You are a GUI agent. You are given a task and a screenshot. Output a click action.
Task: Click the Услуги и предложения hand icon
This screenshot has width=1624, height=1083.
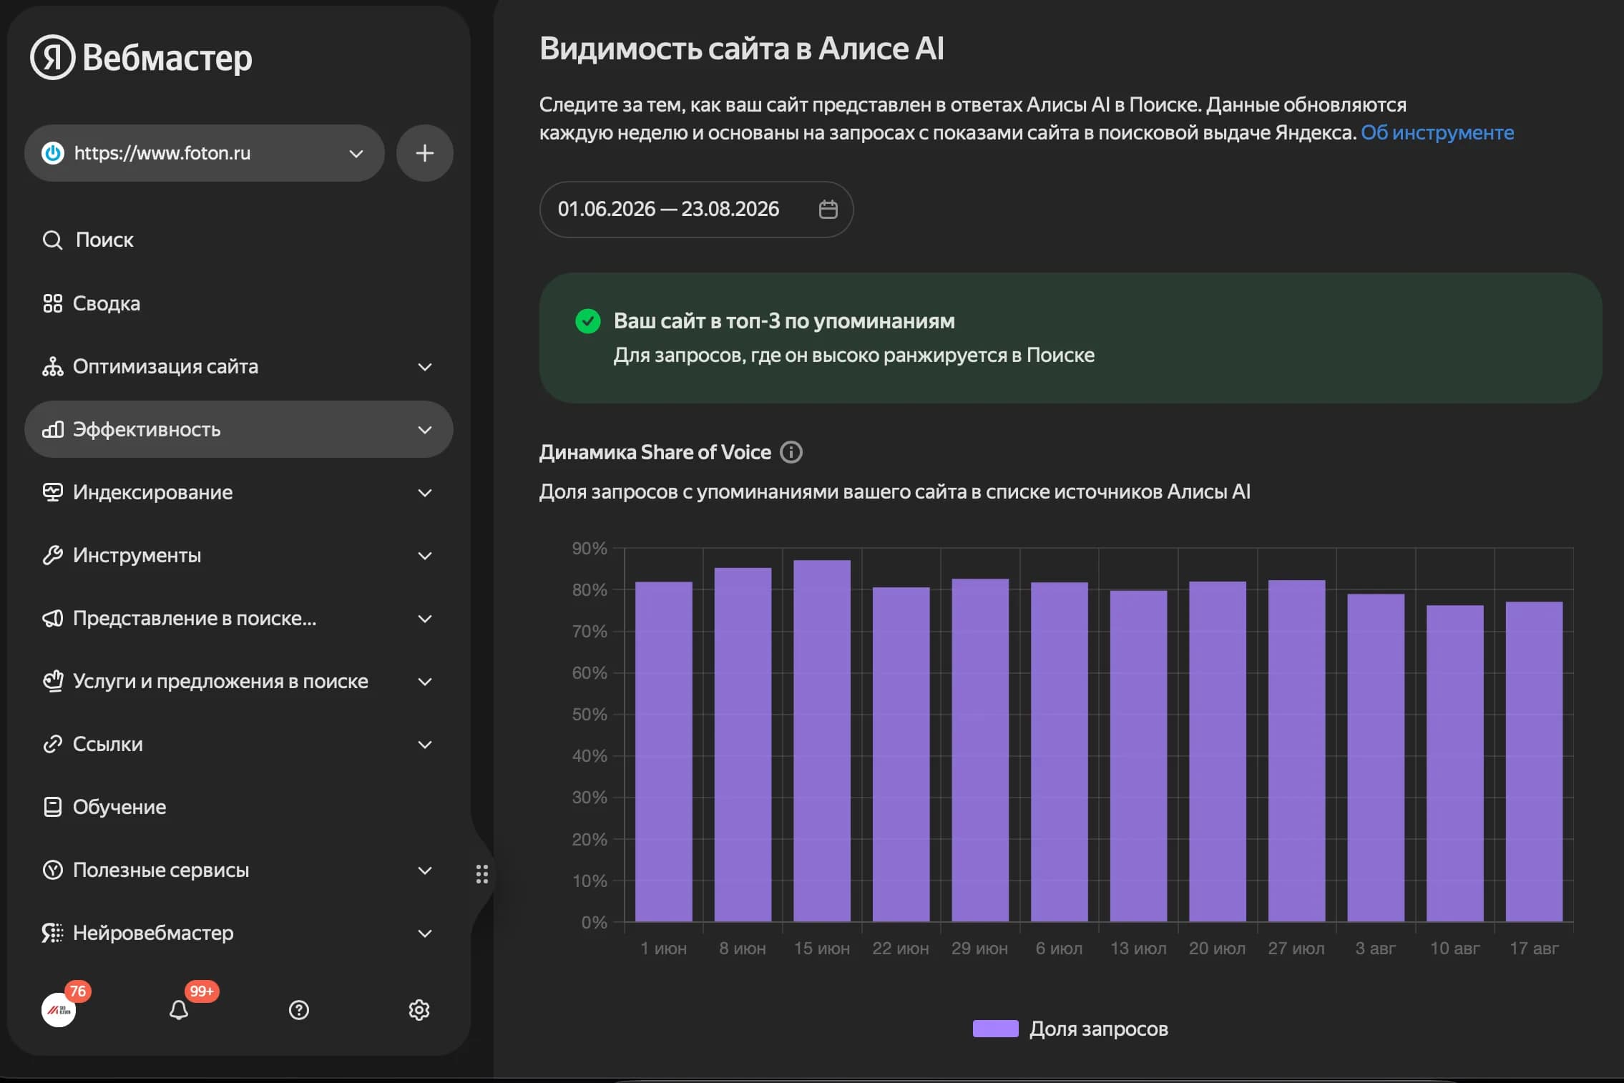pyautogui.click(x=52, y=681)
